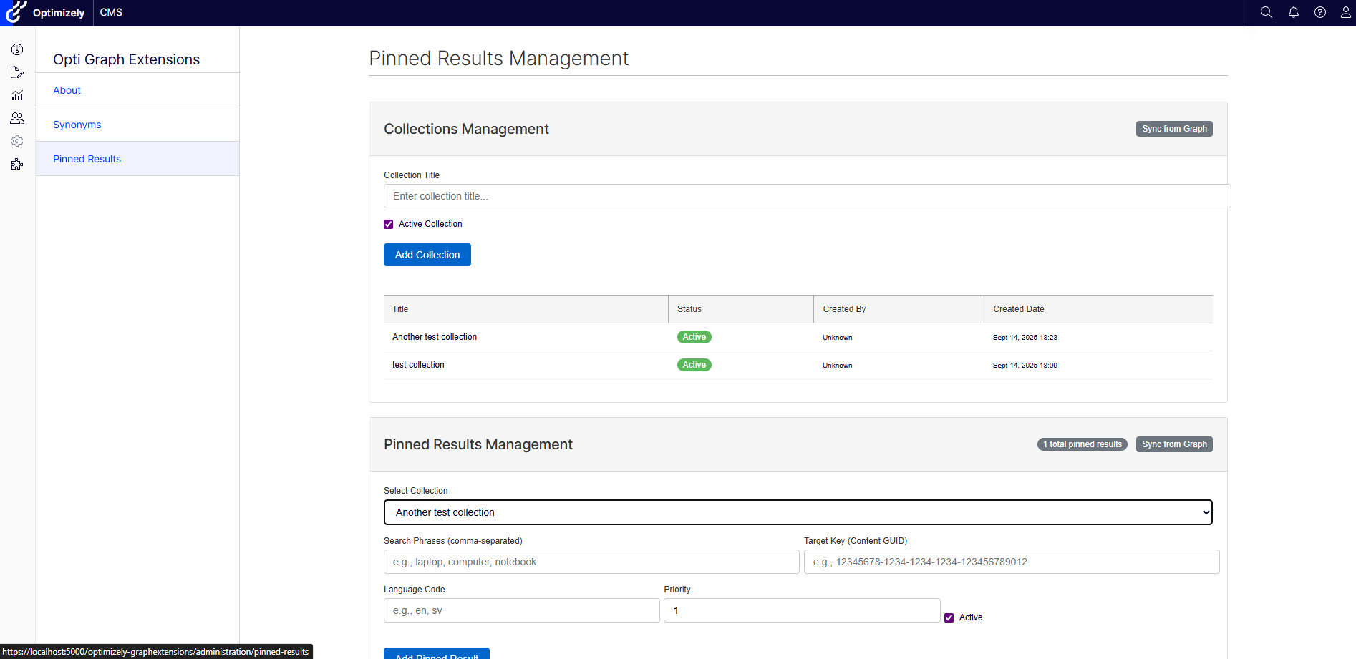Image resolution: width=1356 pixels, height=659 pixels.
Task: Click the edit page icon in sidebar
Action: pyautogui.click(x=17, y=72)
